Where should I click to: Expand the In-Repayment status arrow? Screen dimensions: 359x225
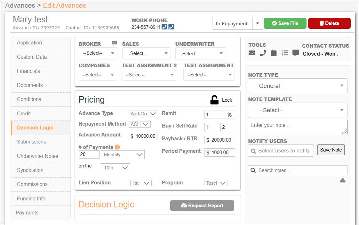[x=258, y=23]
